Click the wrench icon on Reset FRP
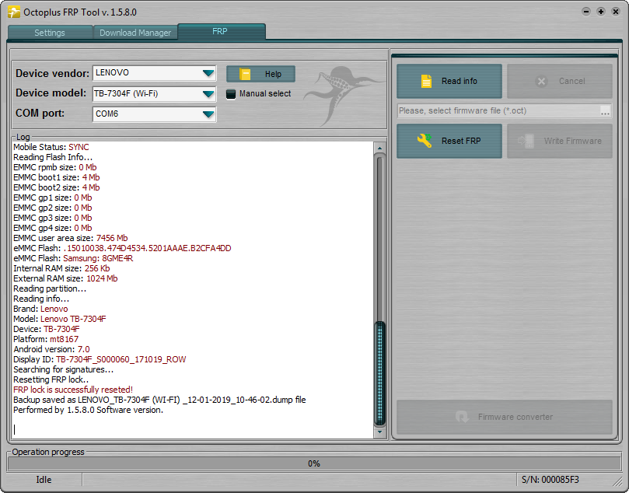Viewport: 629px width, 493px height. [425, 141]
